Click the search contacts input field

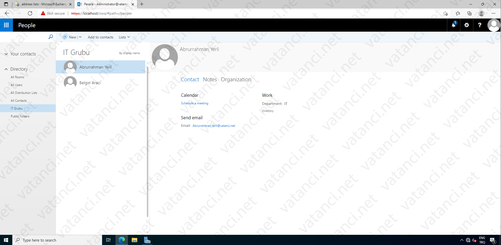[x=24, y=37]
